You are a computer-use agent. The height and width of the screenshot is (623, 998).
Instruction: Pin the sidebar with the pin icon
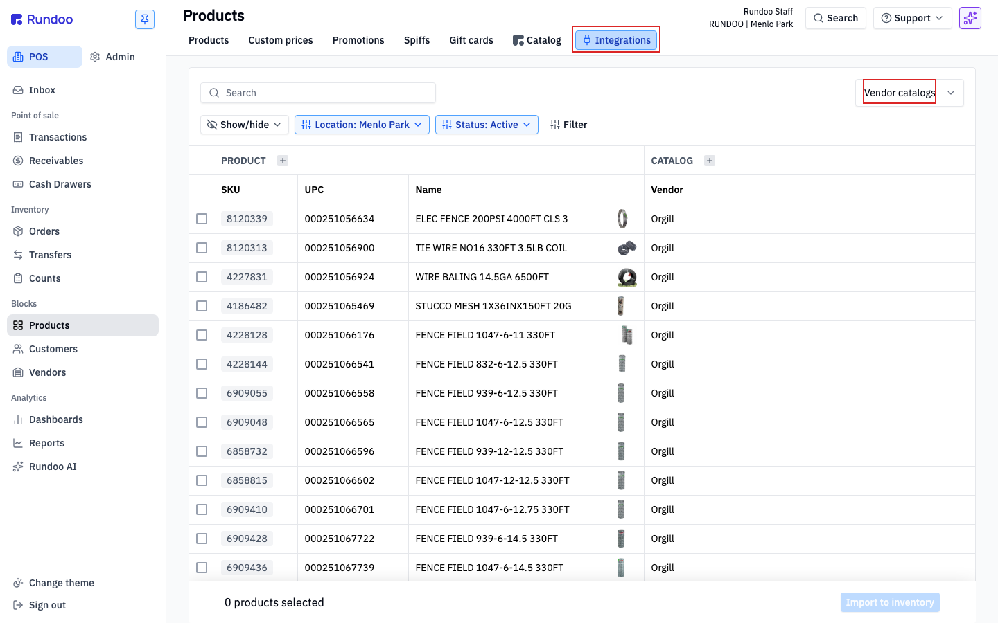click(145, 19)
